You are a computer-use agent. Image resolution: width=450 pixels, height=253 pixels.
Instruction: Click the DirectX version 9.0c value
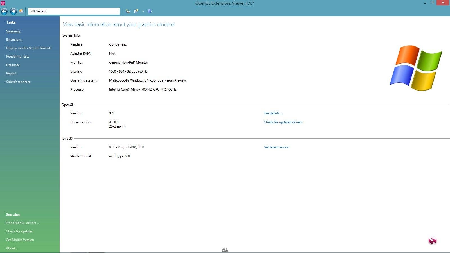(127, 147)
